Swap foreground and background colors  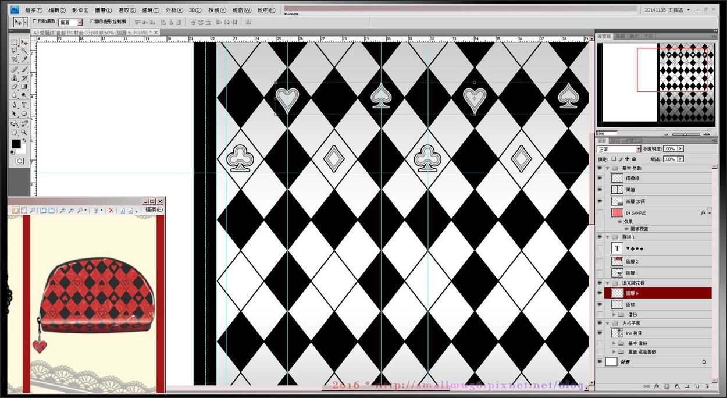click(x=24, y=140)
